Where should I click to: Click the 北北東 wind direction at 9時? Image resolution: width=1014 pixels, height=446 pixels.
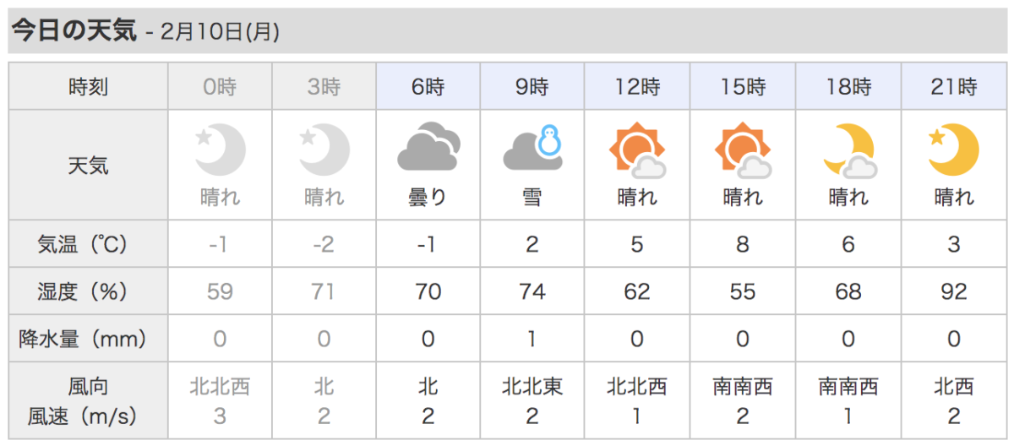533,387
